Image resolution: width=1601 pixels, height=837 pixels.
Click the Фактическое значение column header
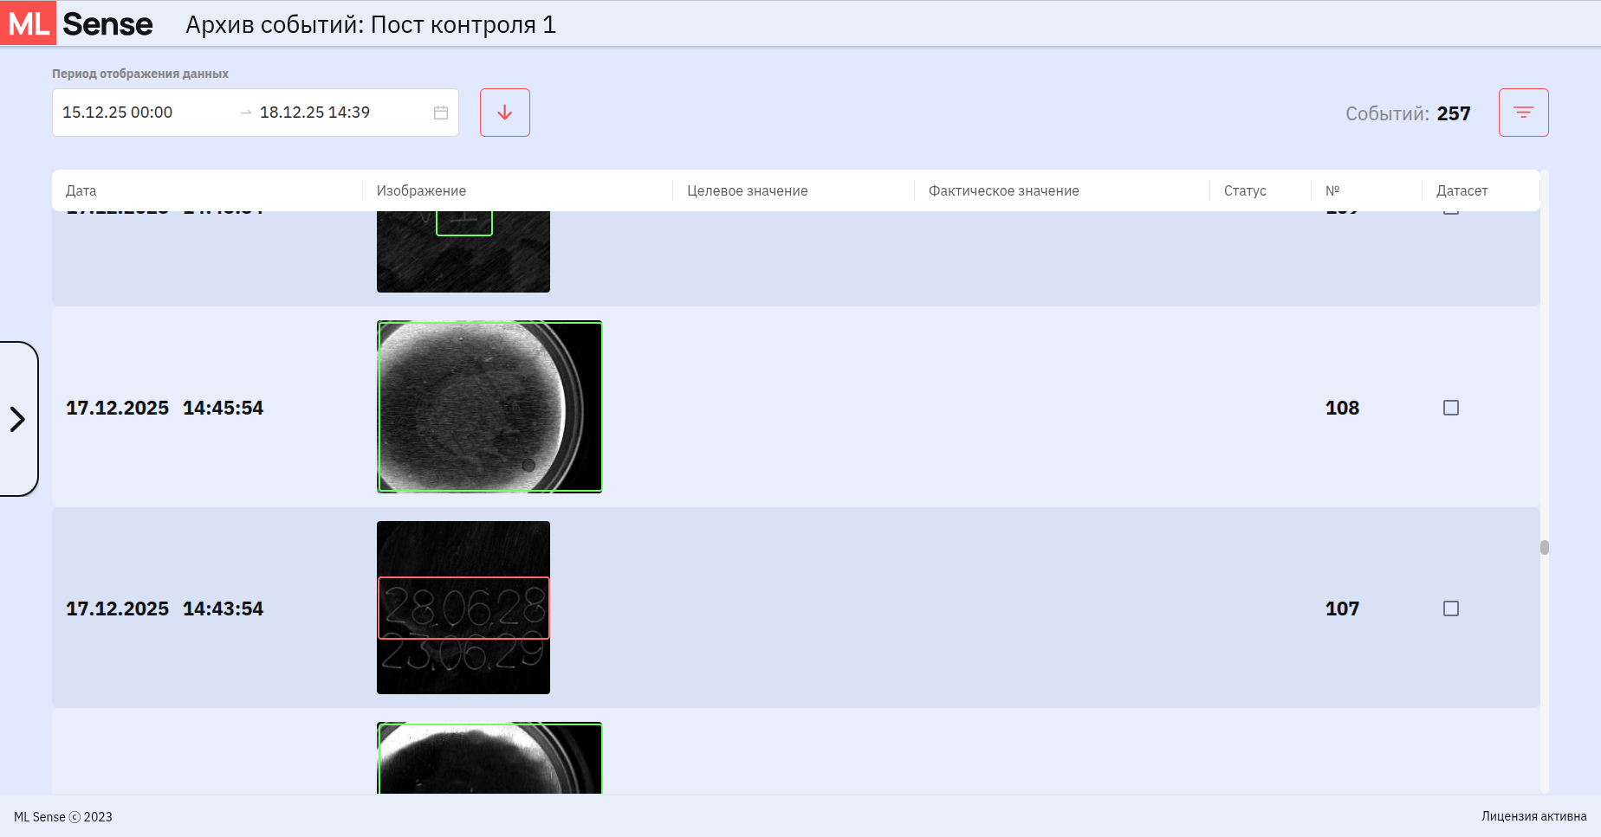coord(1004,190)
